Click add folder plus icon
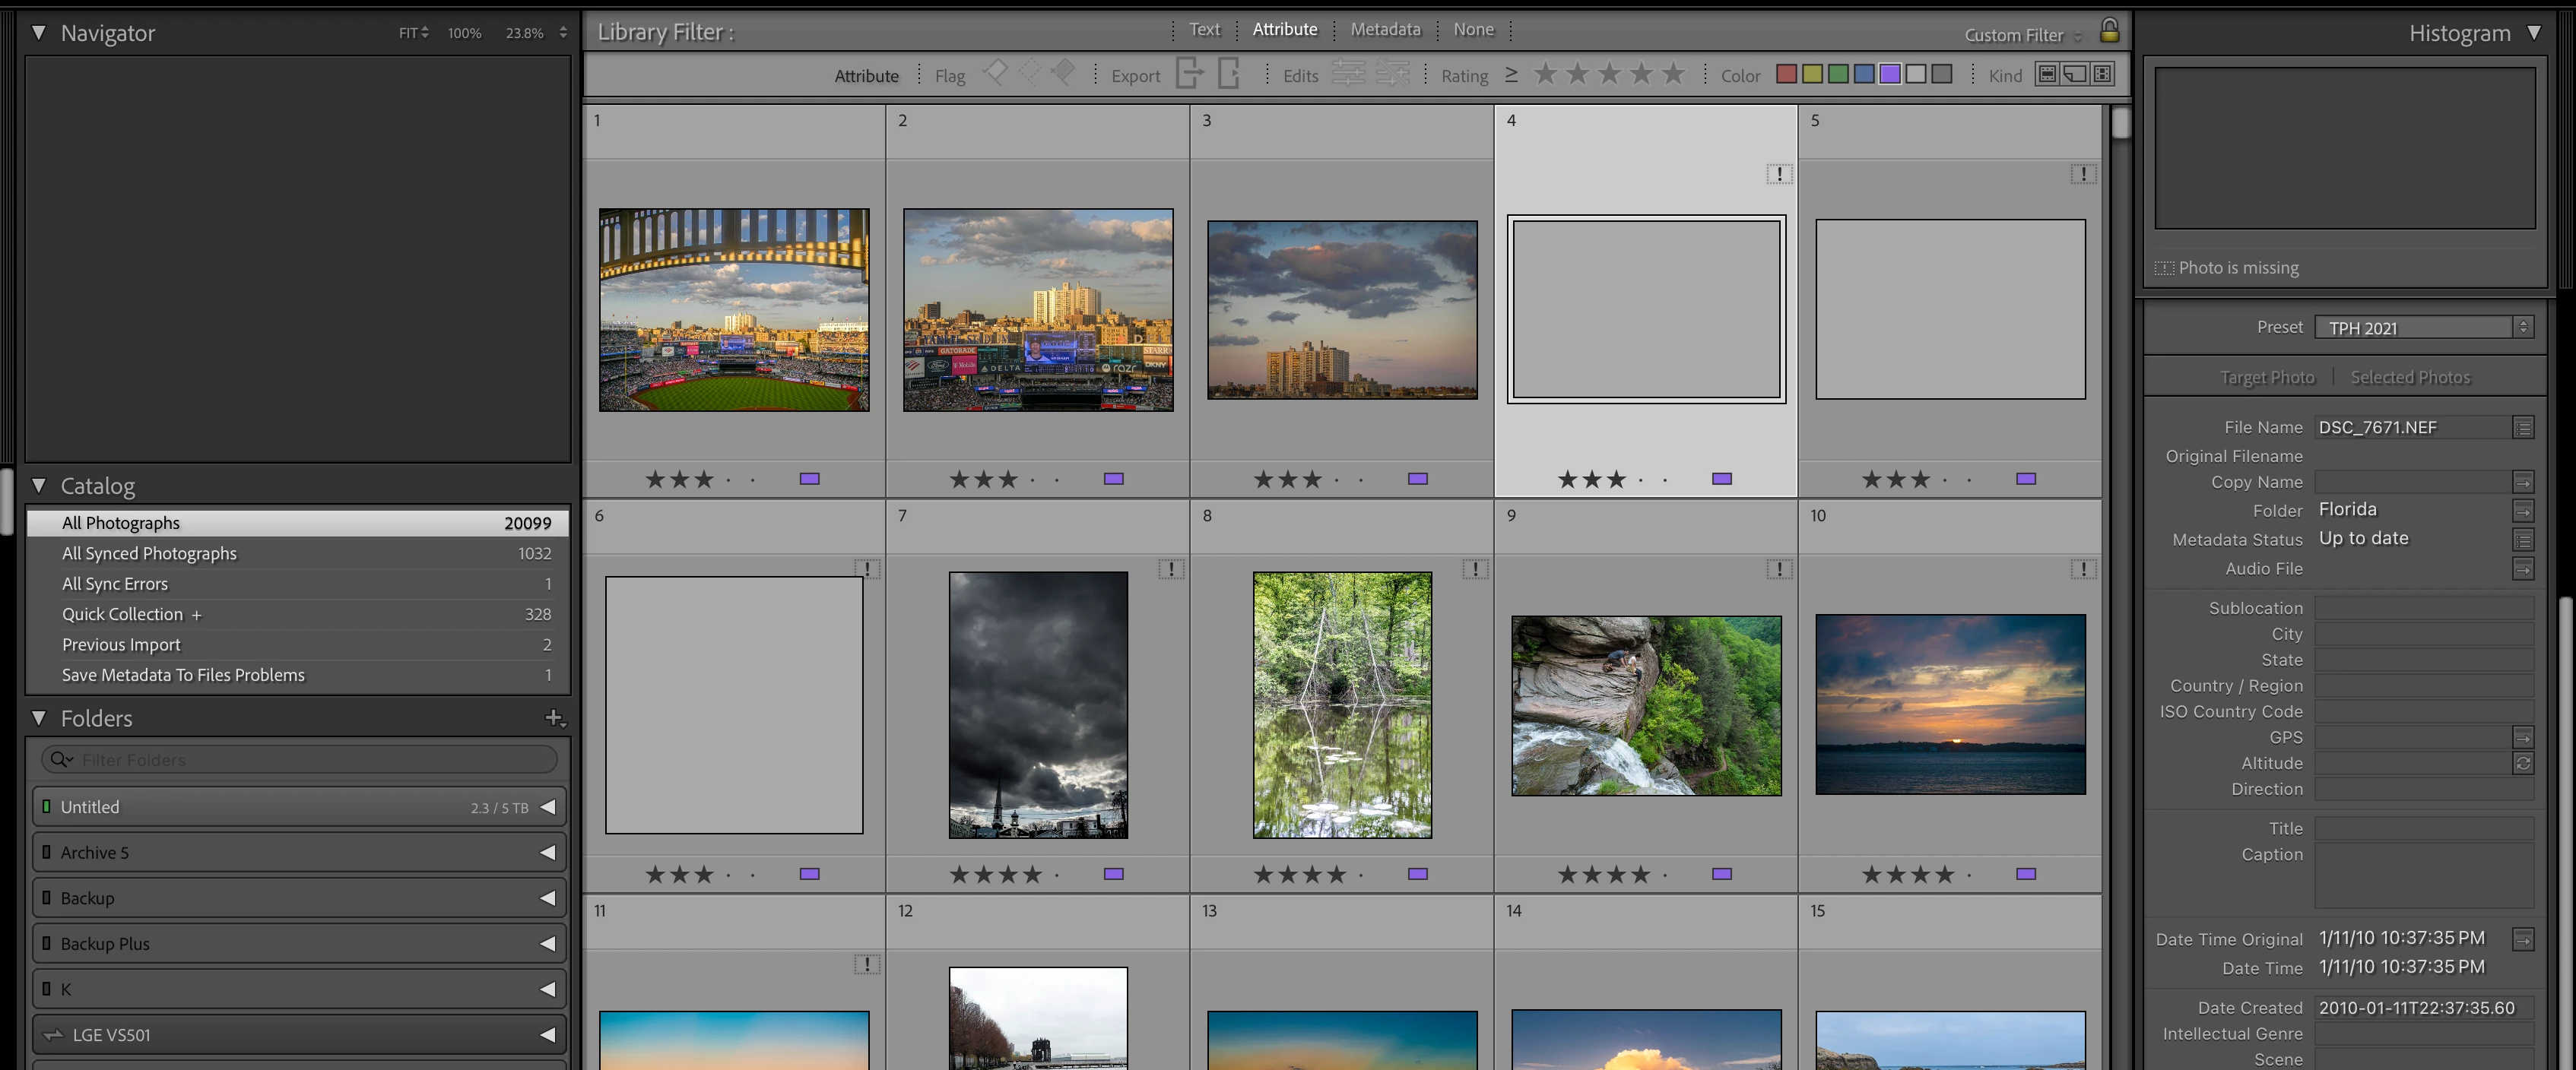This screenshot has height=1070, width=2576. click(554, 718)
